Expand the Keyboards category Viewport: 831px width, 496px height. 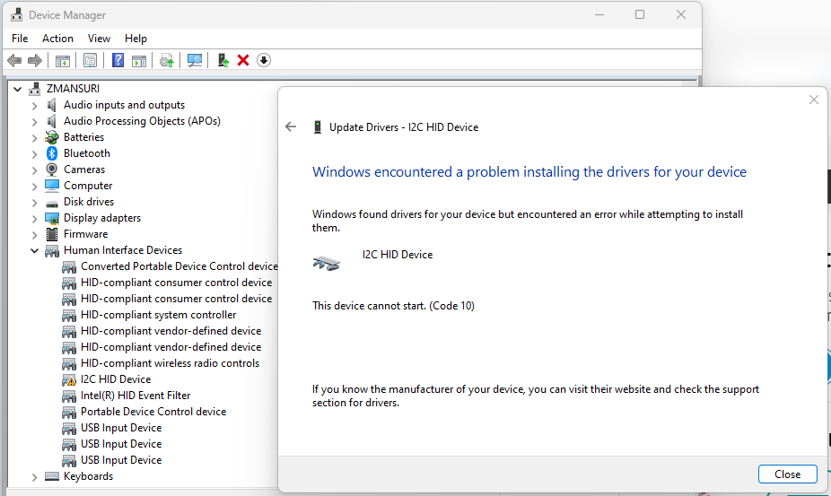35,476
